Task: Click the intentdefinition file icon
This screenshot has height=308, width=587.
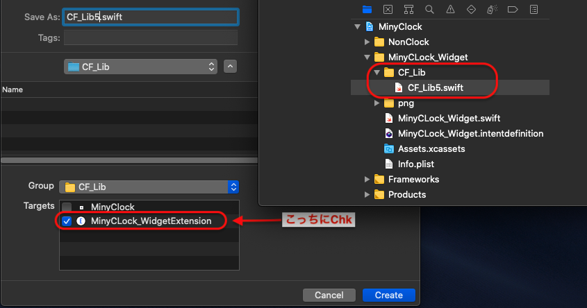Action: (389, 133)
